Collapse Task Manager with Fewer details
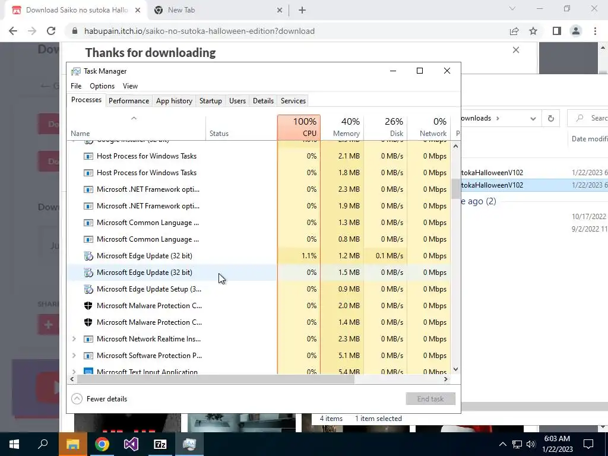The width and height of the screenshot is (608, 456). [99, 399]
